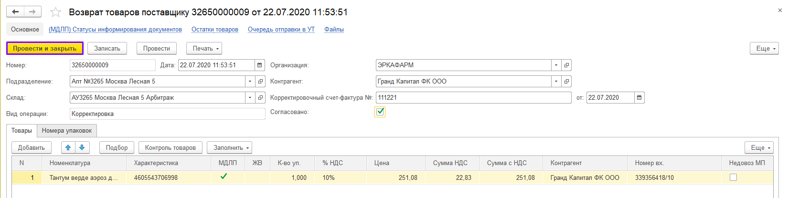This screenshot has height=198, width=788.
Task: Open calendar for invoice date field
Action: pos(639,98)
